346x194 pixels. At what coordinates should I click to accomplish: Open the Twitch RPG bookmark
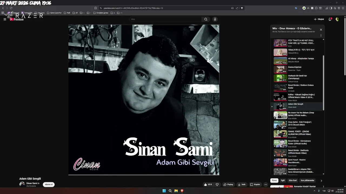(x=27, y=13)
